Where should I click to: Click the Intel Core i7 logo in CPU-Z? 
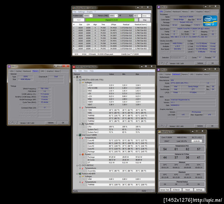pyautogui.click(x=210, y=21)
